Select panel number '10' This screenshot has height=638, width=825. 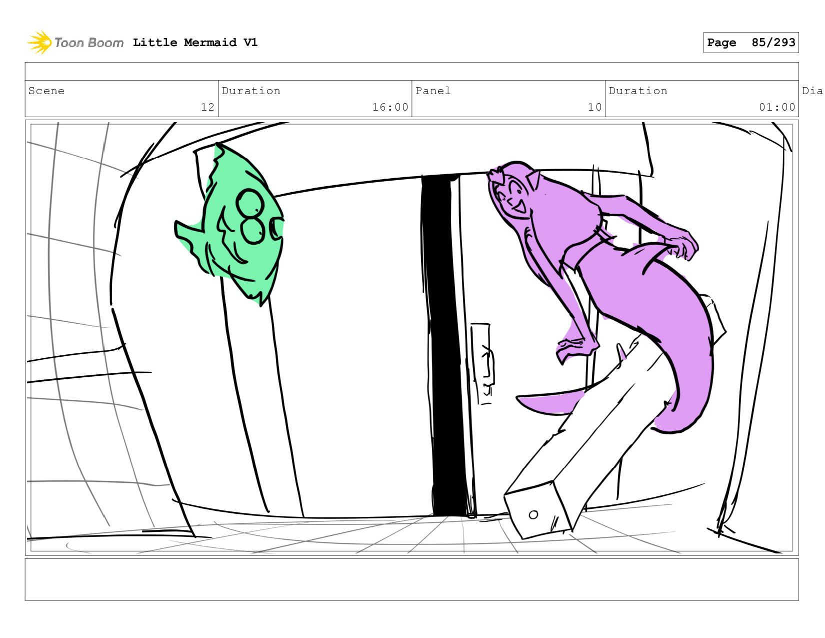[x=594, y=107]
